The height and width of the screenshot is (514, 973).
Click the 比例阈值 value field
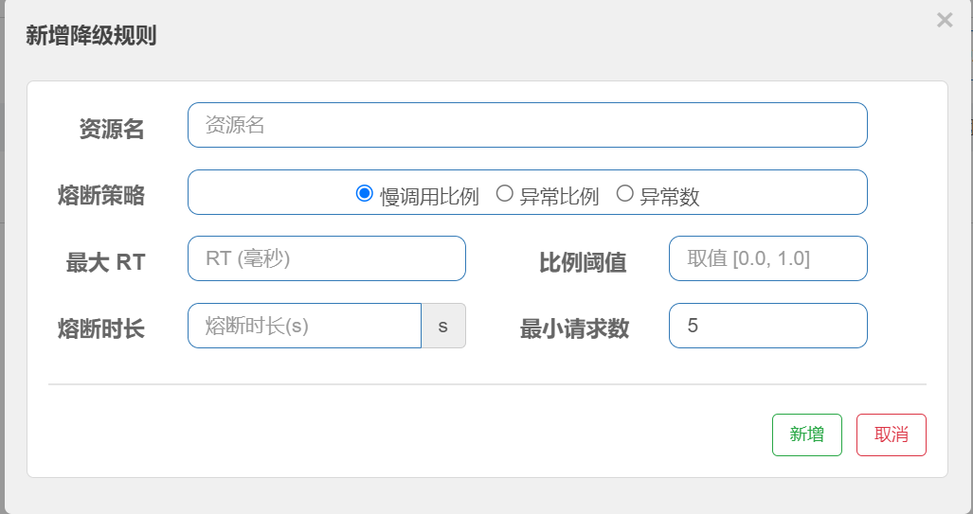(767, 258)
